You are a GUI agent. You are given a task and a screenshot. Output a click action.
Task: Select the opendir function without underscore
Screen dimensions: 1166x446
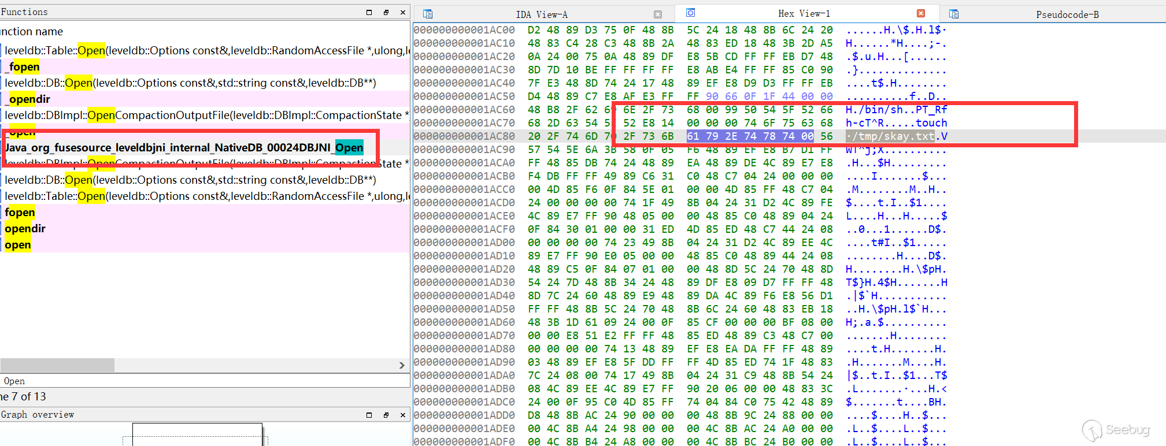[x=205, y=228]
